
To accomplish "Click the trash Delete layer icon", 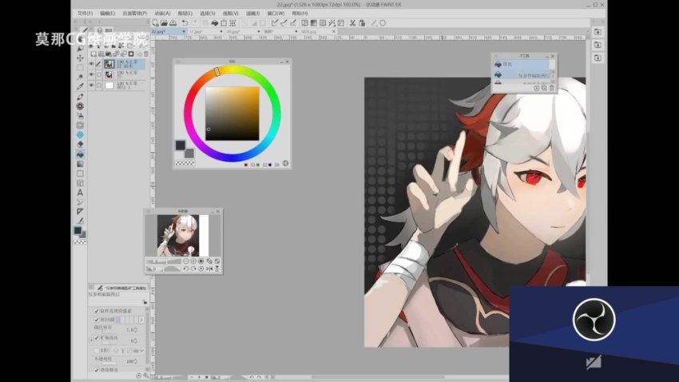I will [146, 54].
